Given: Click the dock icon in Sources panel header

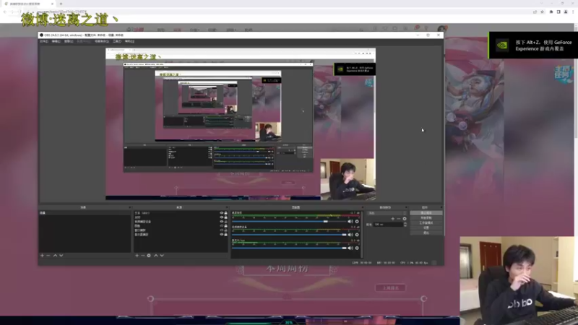Looking at the screenshot, I should pyautogui.click(x=226, y=207).
